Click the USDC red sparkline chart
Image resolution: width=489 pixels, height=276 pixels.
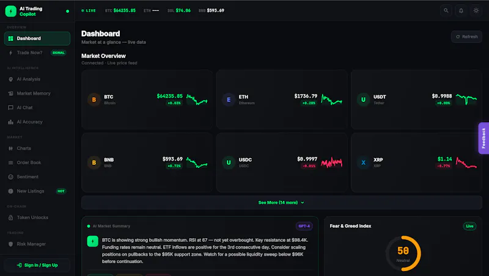331,162
